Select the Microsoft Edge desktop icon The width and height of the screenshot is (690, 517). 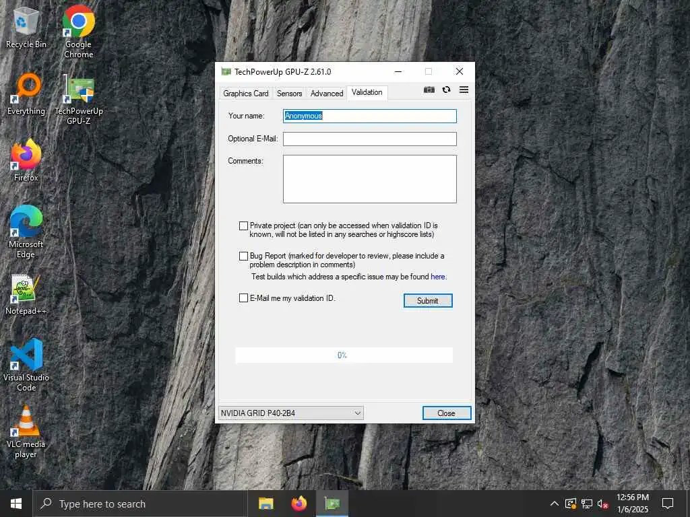tap(26, 232)
